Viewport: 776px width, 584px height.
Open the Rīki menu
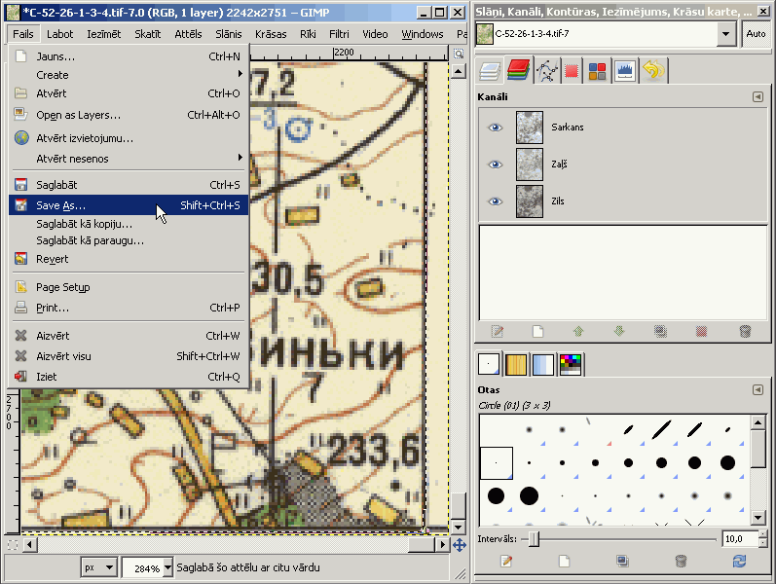(308, 34)
